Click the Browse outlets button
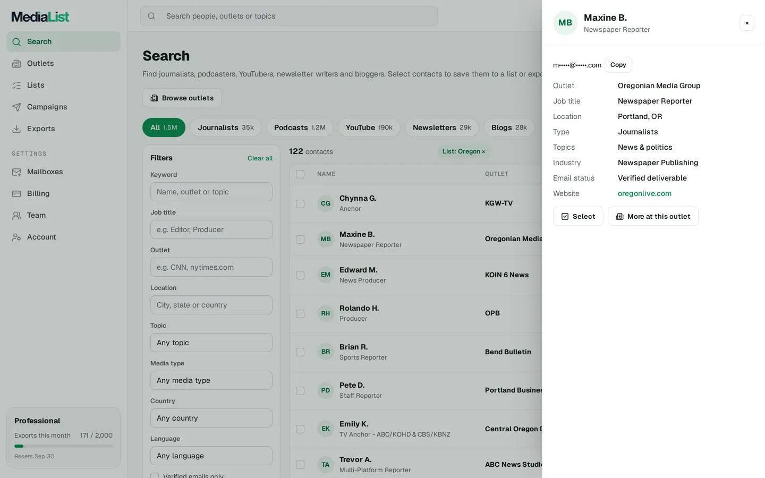The image size is (765, 478). [x=182, y=98]
